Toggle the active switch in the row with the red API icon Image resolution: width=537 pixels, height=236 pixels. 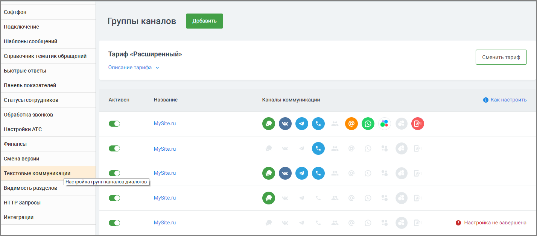click(114, 124)
